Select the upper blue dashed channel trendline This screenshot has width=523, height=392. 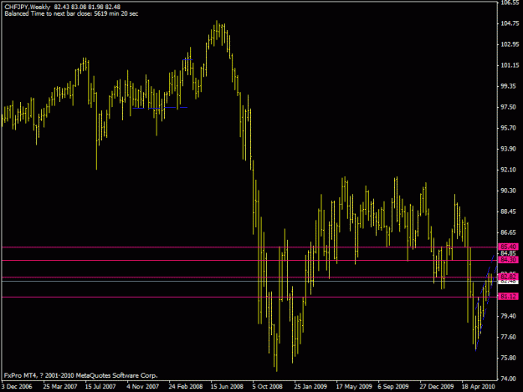pyautogui.click(x=485, y=283)
